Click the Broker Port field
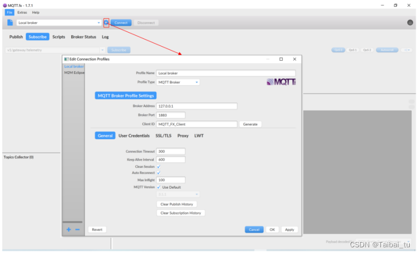 (x=171, y=115)
